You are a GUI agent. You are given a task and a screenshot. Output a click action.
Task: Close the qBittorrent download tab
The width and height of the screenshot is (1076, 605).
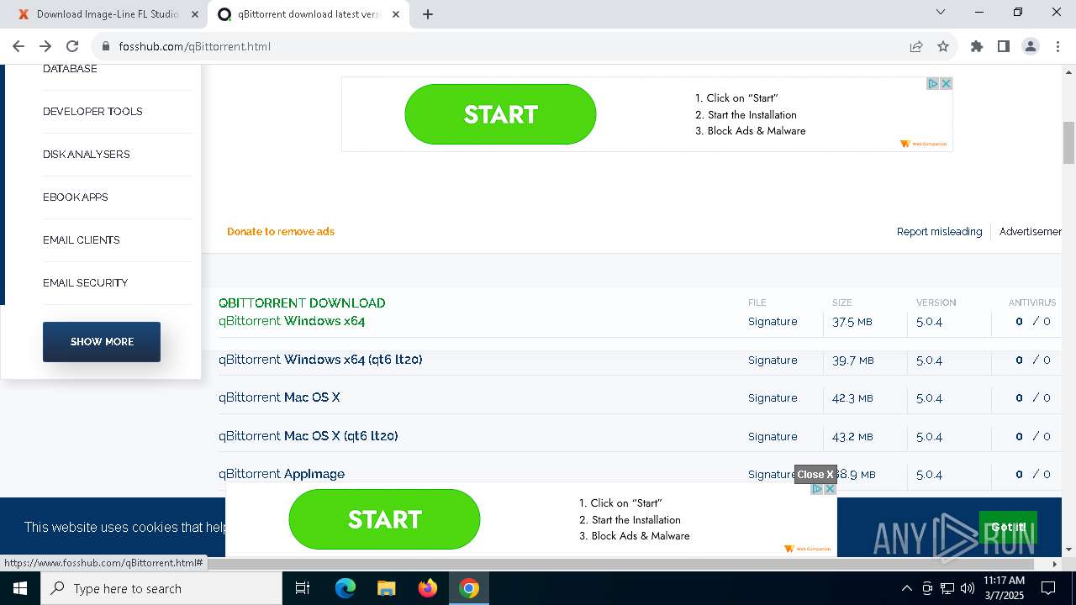[x=396, y=14]
